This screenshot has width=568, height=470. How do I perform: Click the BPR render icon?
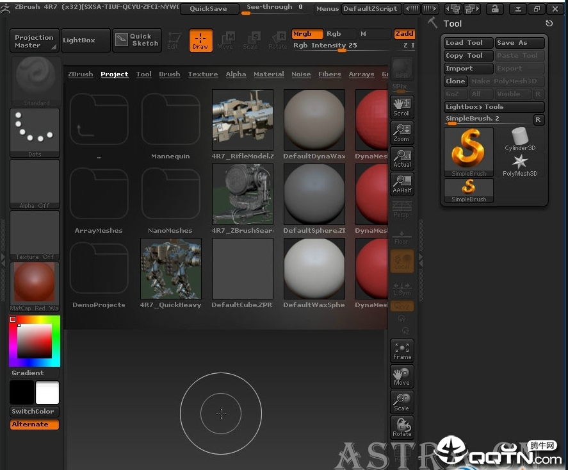pyautogui.click(x=402, y=69)
